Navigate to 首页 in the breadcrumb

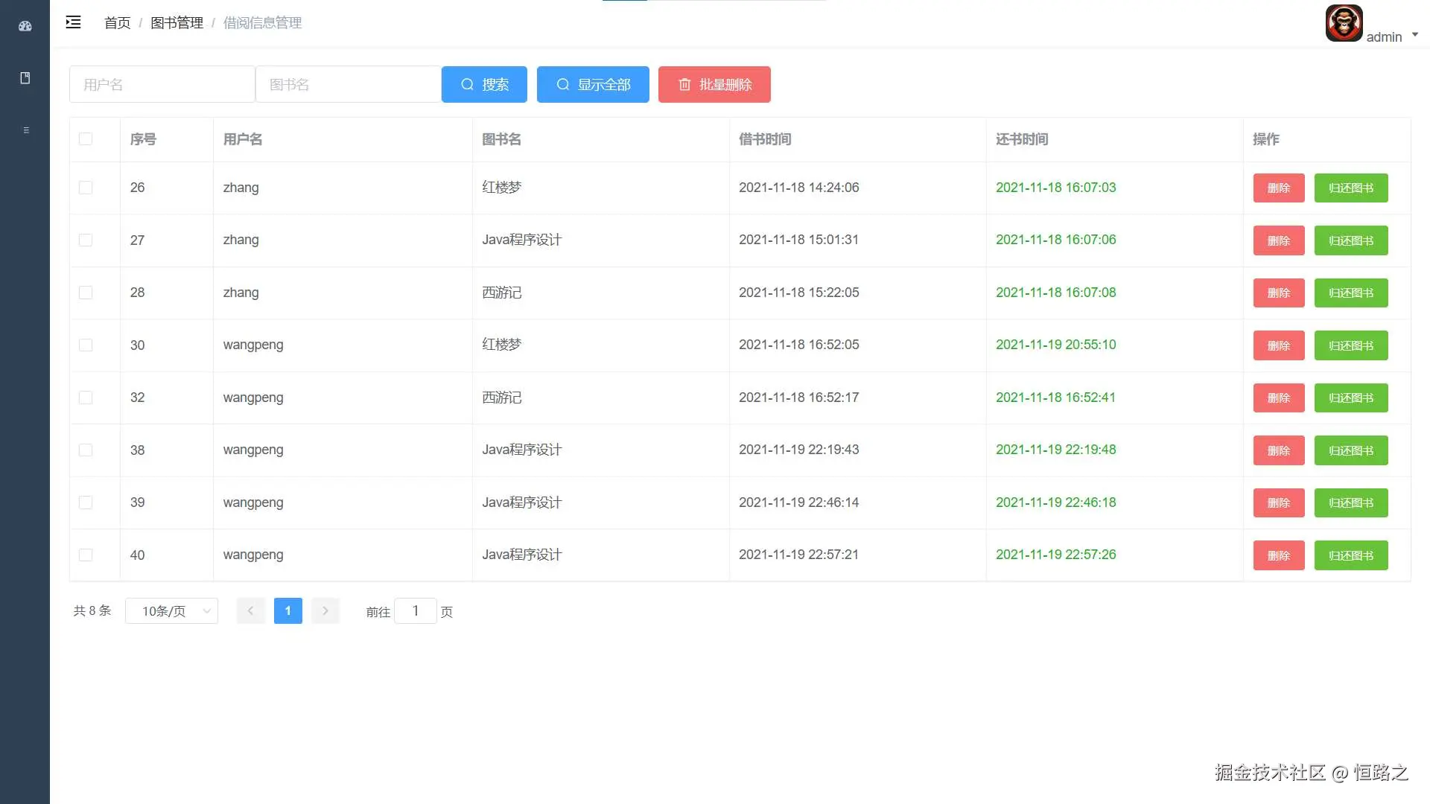[117, 23]
